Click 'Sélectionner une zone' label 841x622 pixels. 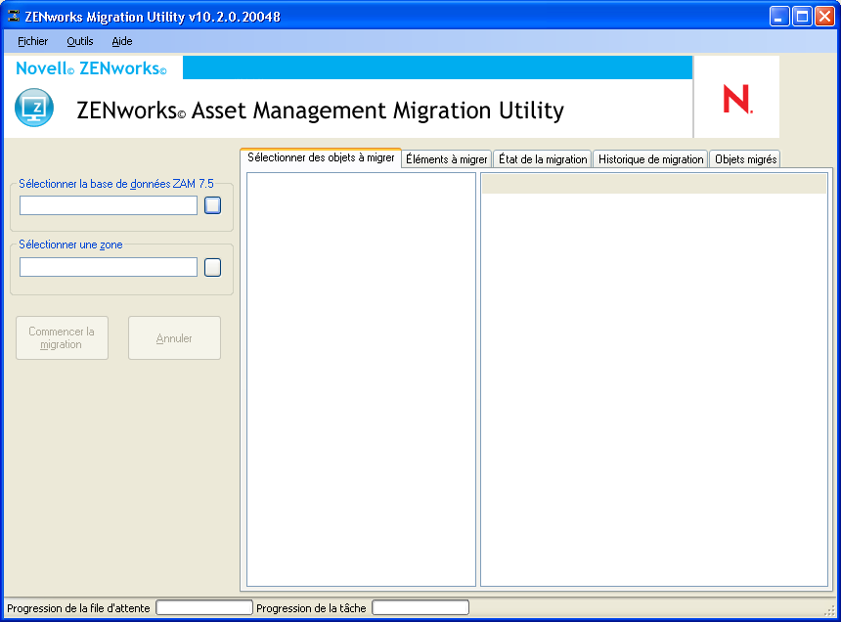pos(70,244)
